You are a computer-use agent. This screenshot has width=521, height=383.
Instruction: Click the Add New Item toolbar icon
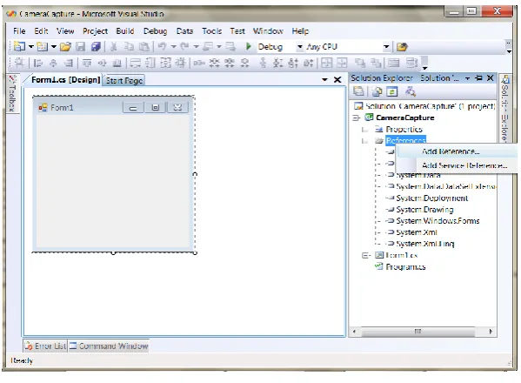[43, 46]
